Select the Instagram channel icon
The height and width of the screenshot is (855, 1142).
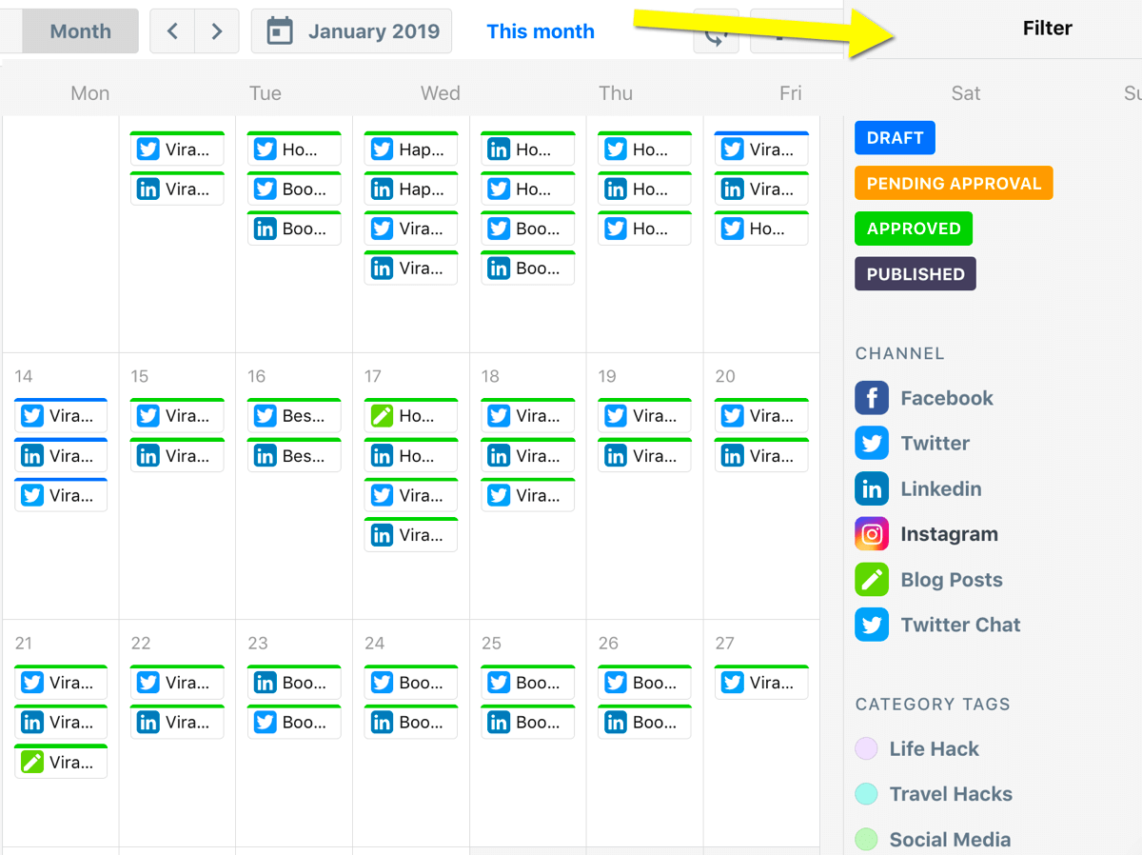pyautogui.click(x=872, y=534)
